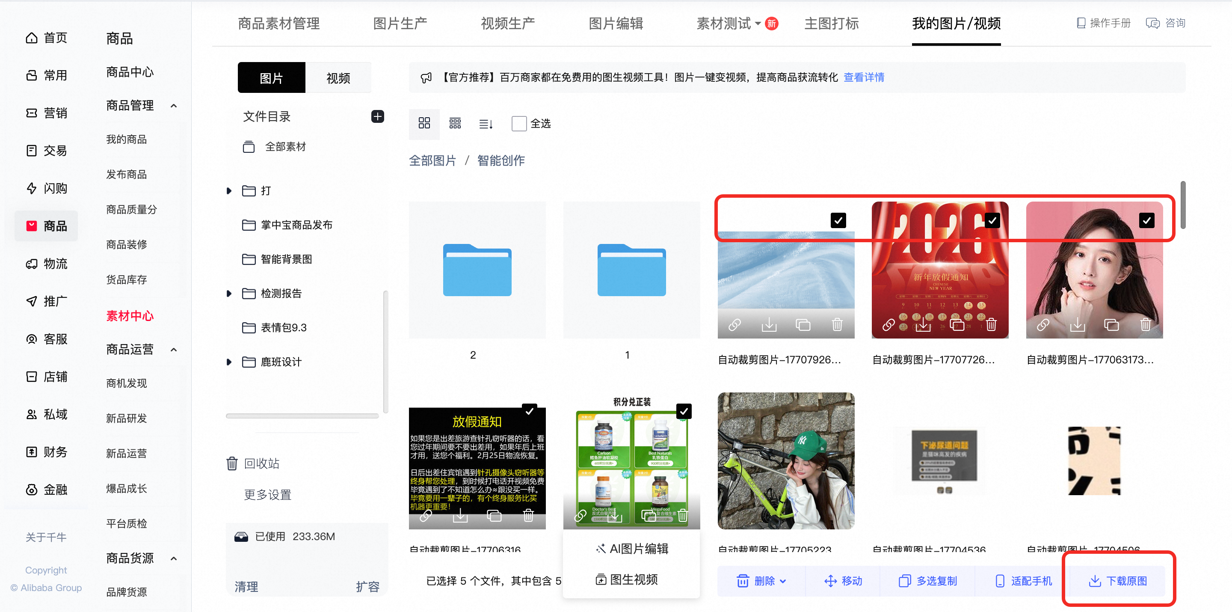Delete the woman portrait image
This screenshot has width=1232, height=612.
pos(1146,325)
